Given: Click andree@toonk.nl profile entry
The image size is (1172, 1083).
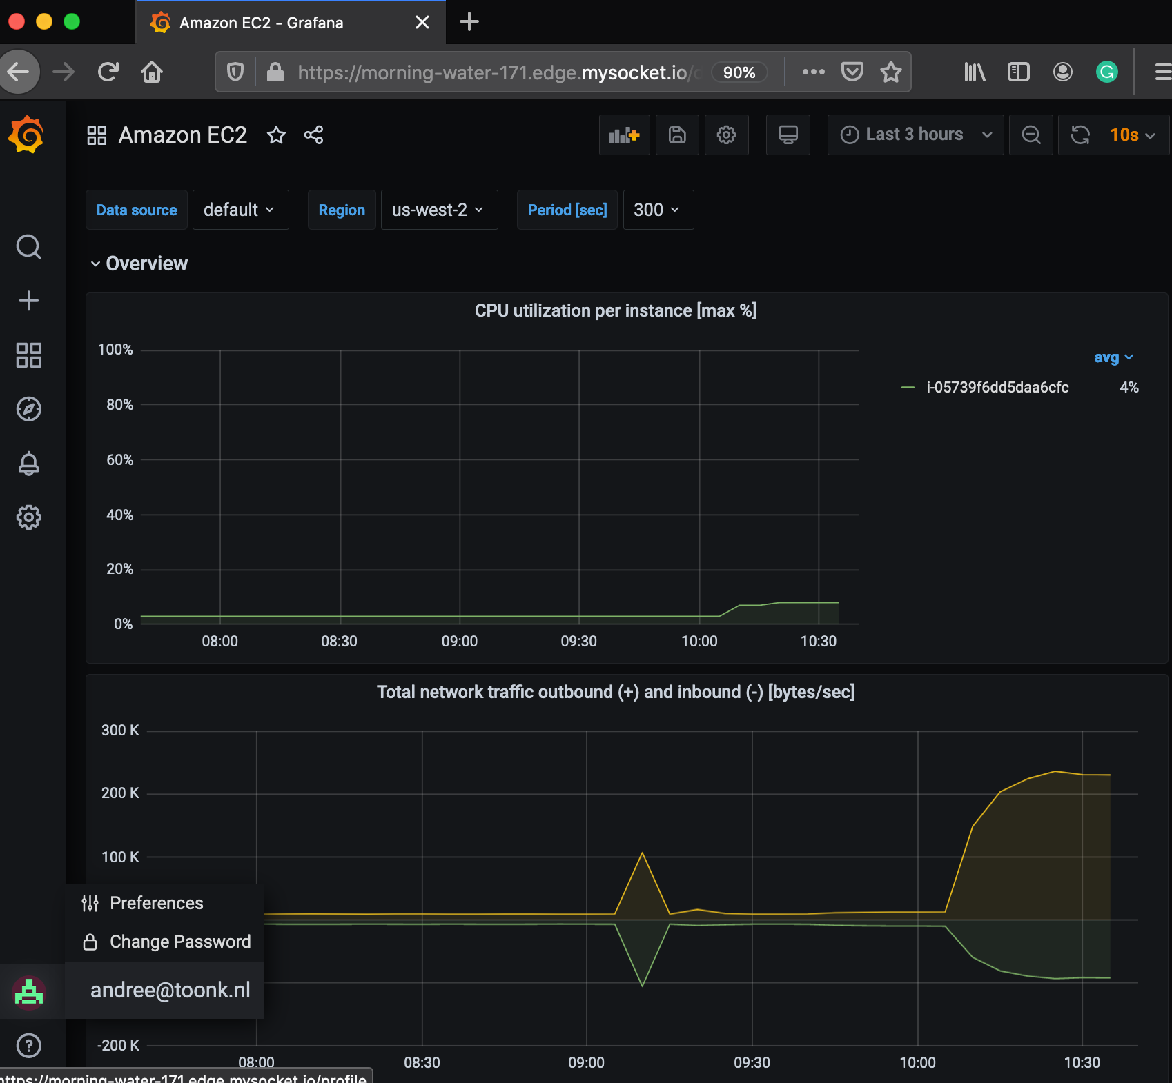Looking at the screenshot, I should (x=164, y=991).
